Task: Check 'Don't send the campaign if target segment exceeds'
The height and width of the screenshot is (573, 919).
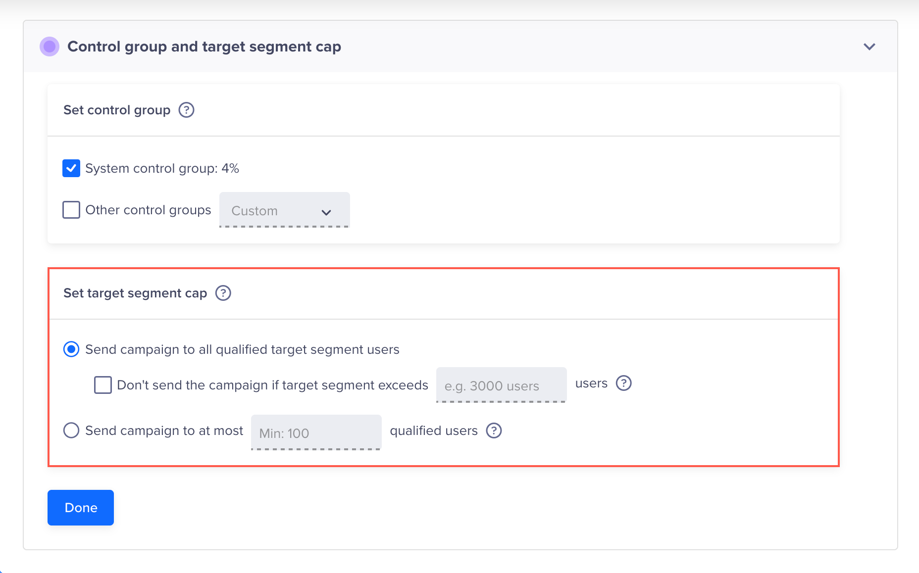Action: click(103, 385)
